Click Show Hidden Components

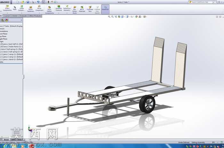(49, 10)
